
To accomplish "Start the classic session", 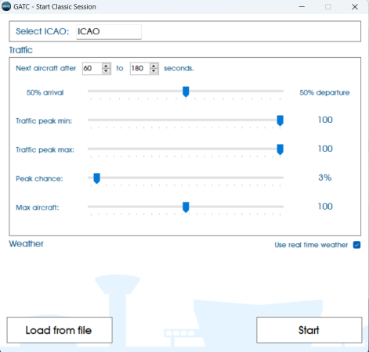I will pos(309,330).
